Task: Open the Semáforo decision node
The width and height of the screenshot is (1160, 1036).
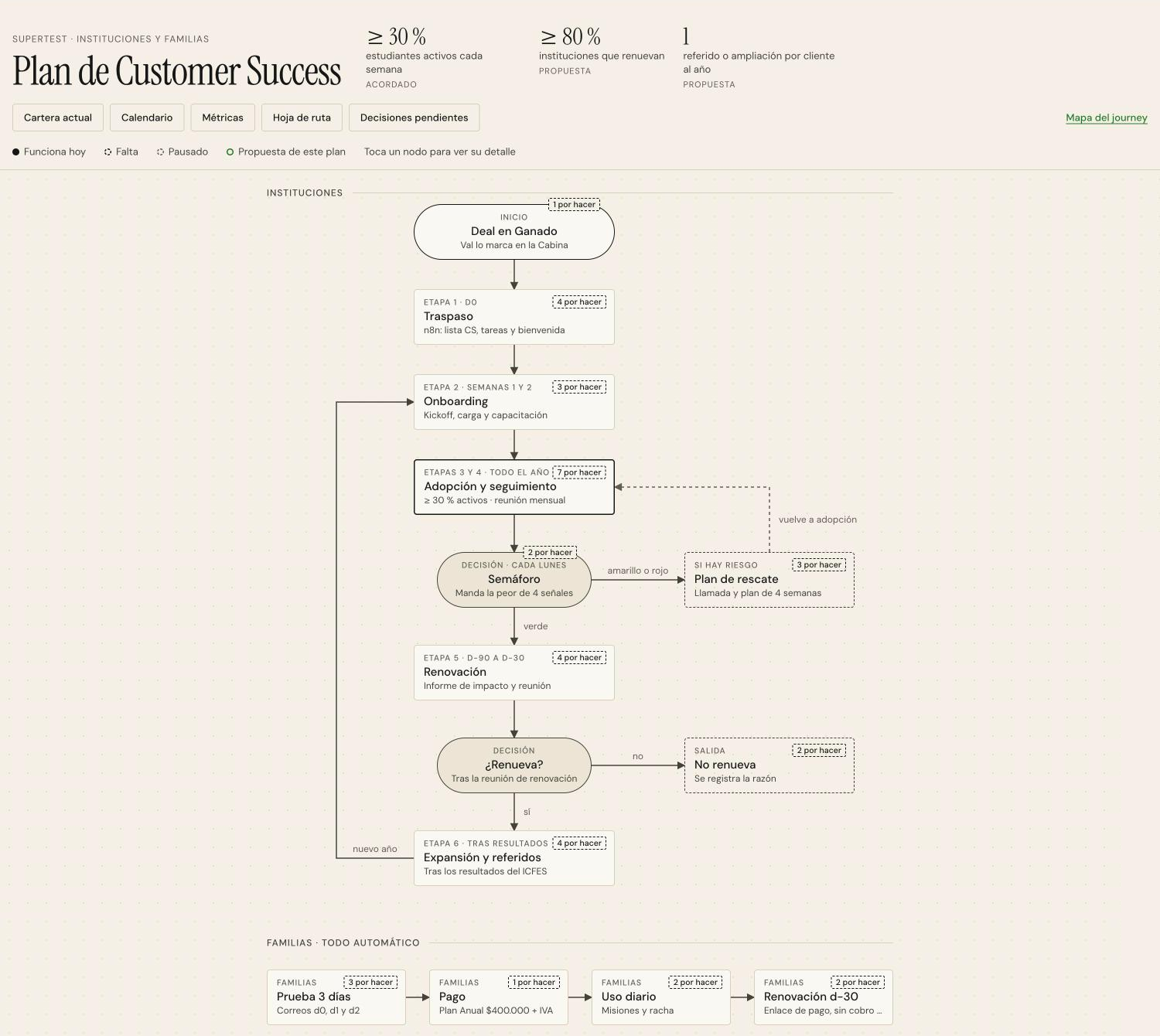Action: (514, 580)
